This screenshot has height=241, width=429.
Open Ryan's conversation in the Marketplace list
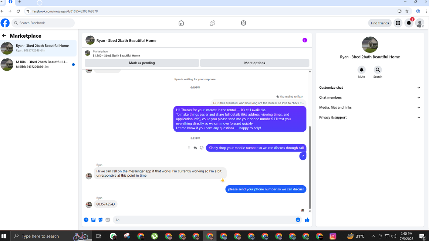[x=38, y=48]
